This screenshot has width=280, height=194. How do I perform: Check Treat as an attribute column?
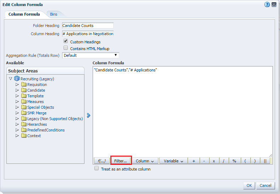(x=97, y=168)
